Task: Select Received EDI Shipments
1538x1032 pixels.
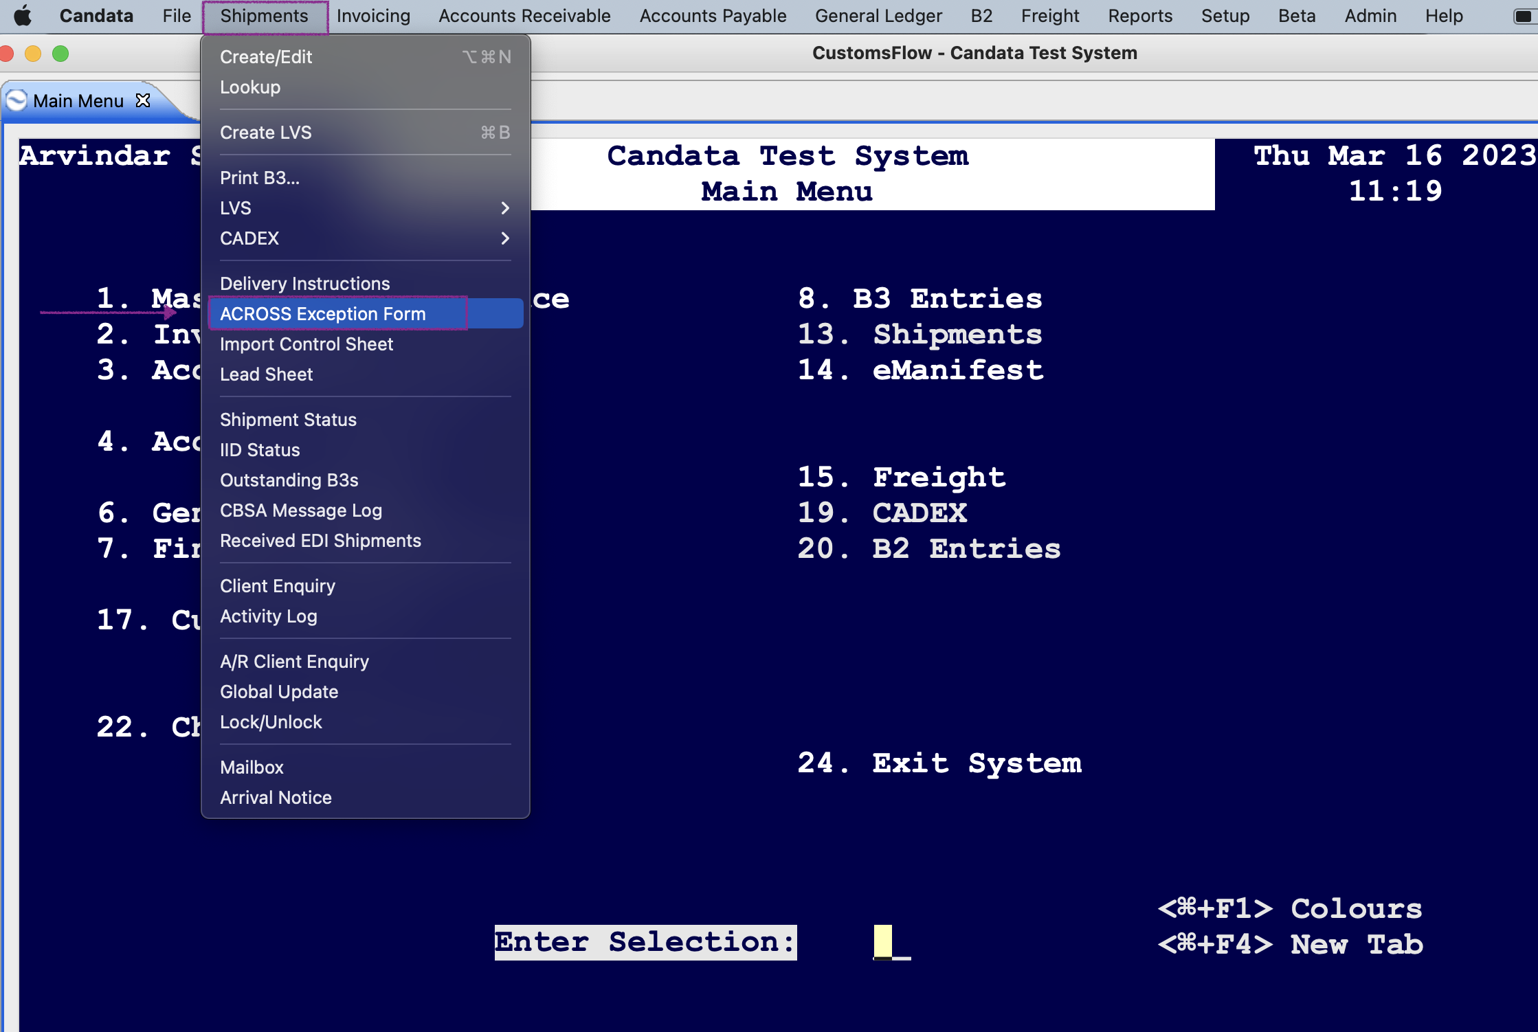Action: point(365,540)
